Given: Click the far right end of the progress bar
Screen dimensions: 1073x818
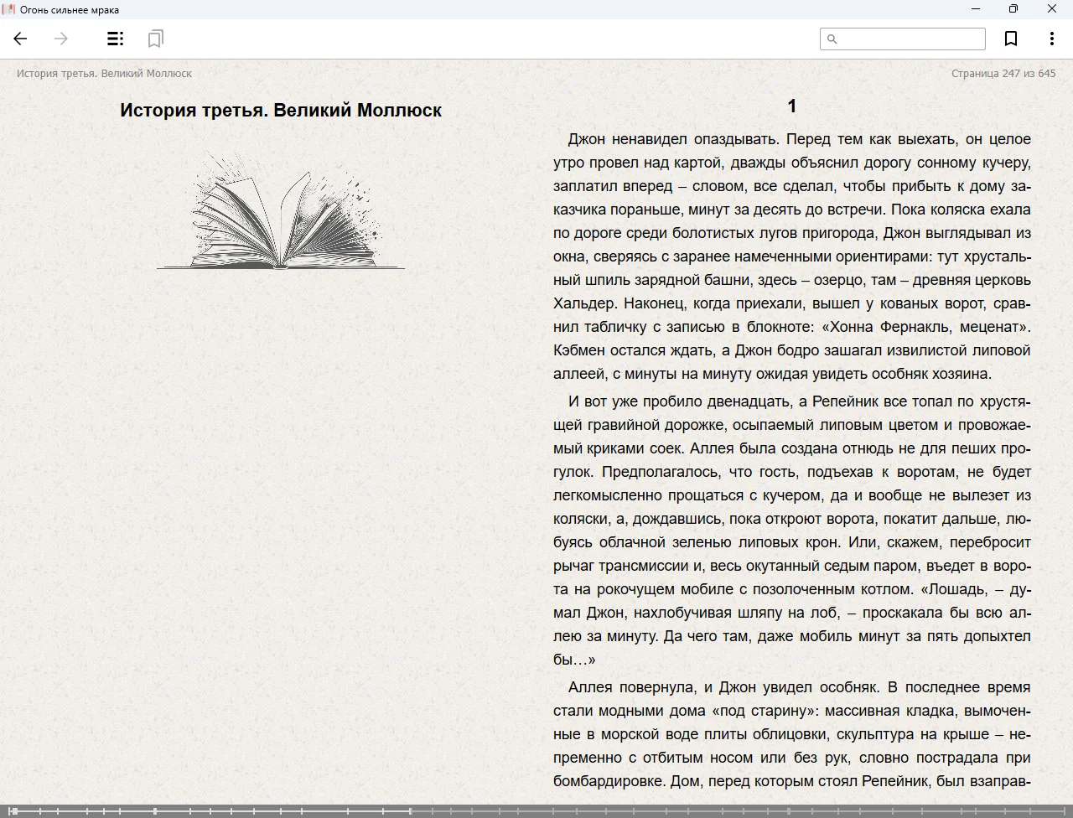Looking at the screenshot, I should click(x=1068, y=810).
